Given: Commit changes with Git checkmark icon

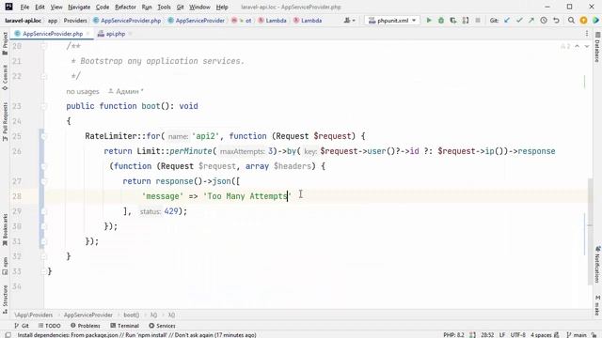Looking at the screenshot, I should tap(519, 21).
